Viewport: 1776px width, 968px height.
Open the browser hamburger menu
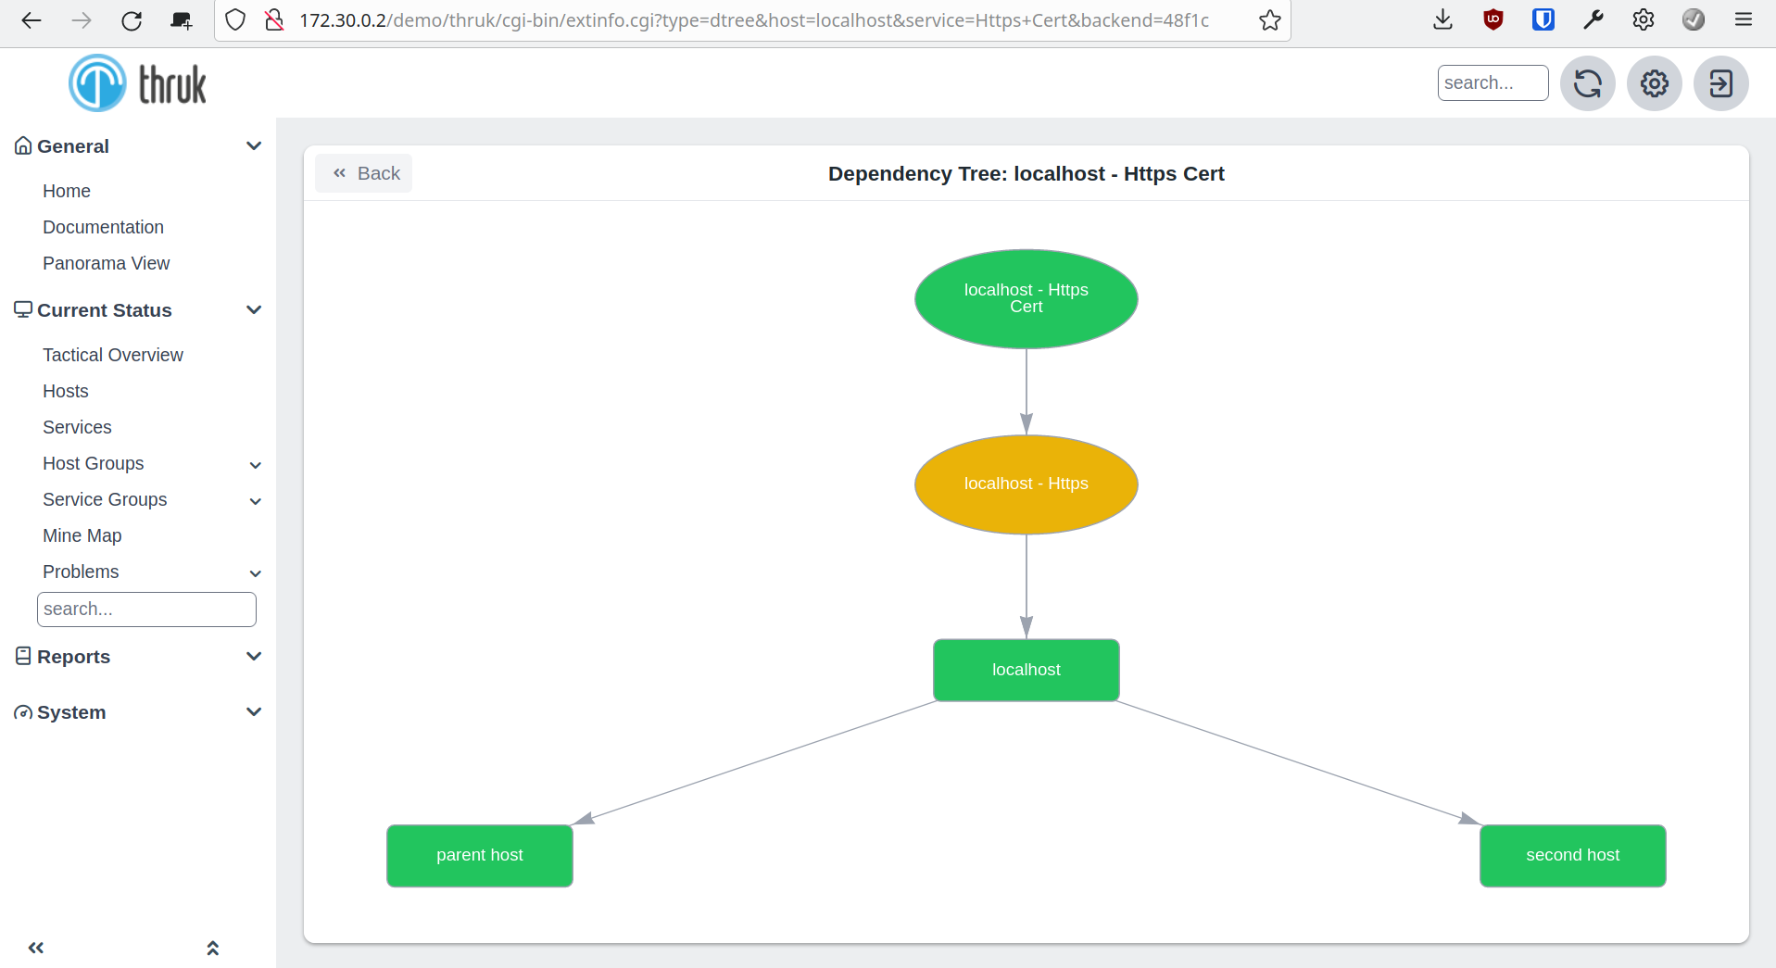[x=1743, y=19]
